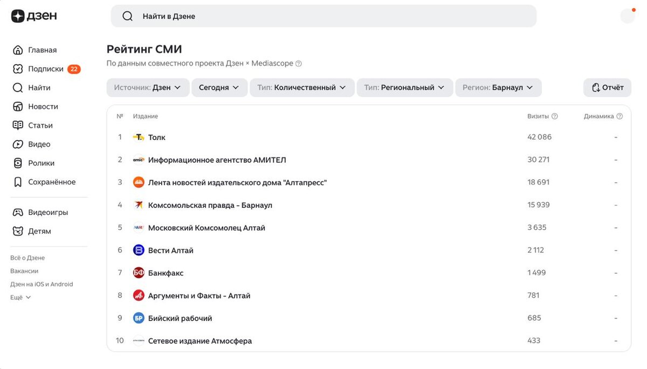The height and width of the screenshot is (369, 647).
Task: Click help icon next to Mediascope
Action: coord(299,64)
